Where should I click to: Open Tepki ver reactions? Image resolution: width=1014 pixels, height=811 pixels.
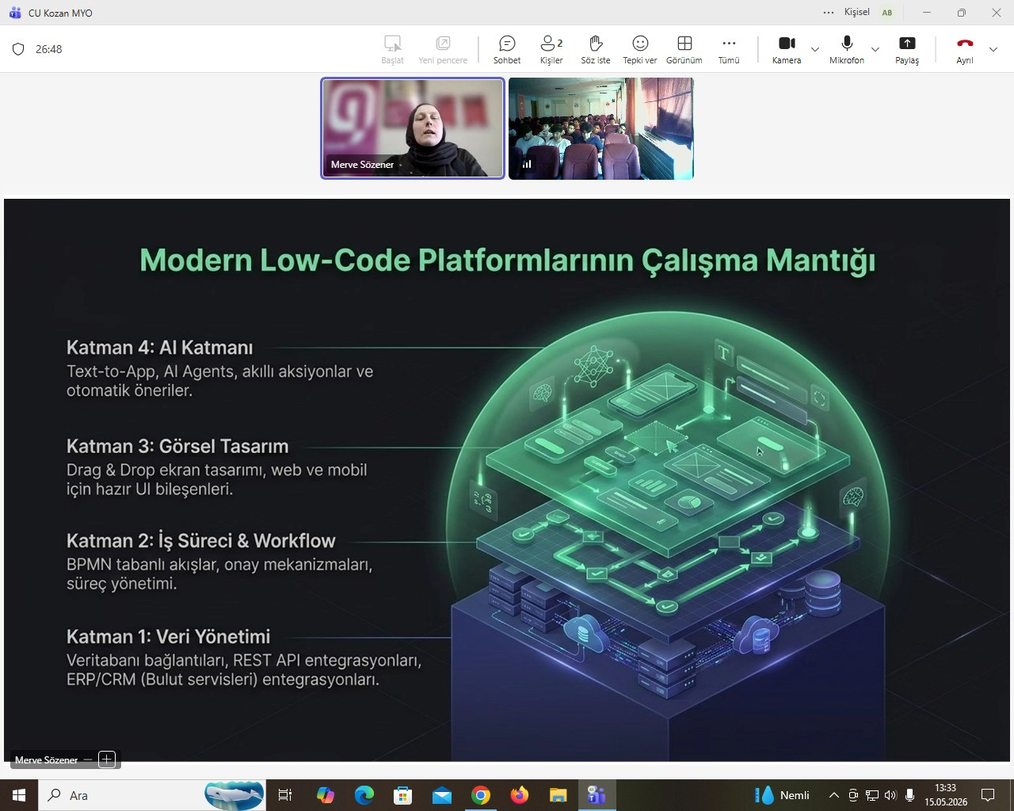point(640,50)
